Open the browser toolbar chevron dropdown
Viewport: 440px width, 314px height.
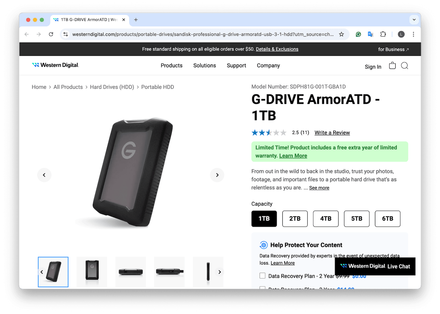(x=414, y=20)
